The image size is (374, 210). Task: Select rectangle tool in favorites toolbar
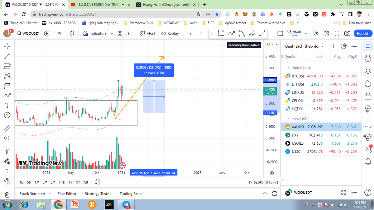tap(221, 33)
